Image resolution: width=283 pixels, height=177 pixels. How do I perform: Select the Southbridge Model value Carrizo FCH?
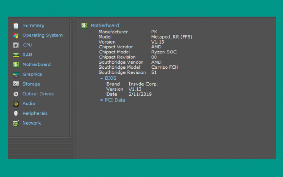coord(165,67)
